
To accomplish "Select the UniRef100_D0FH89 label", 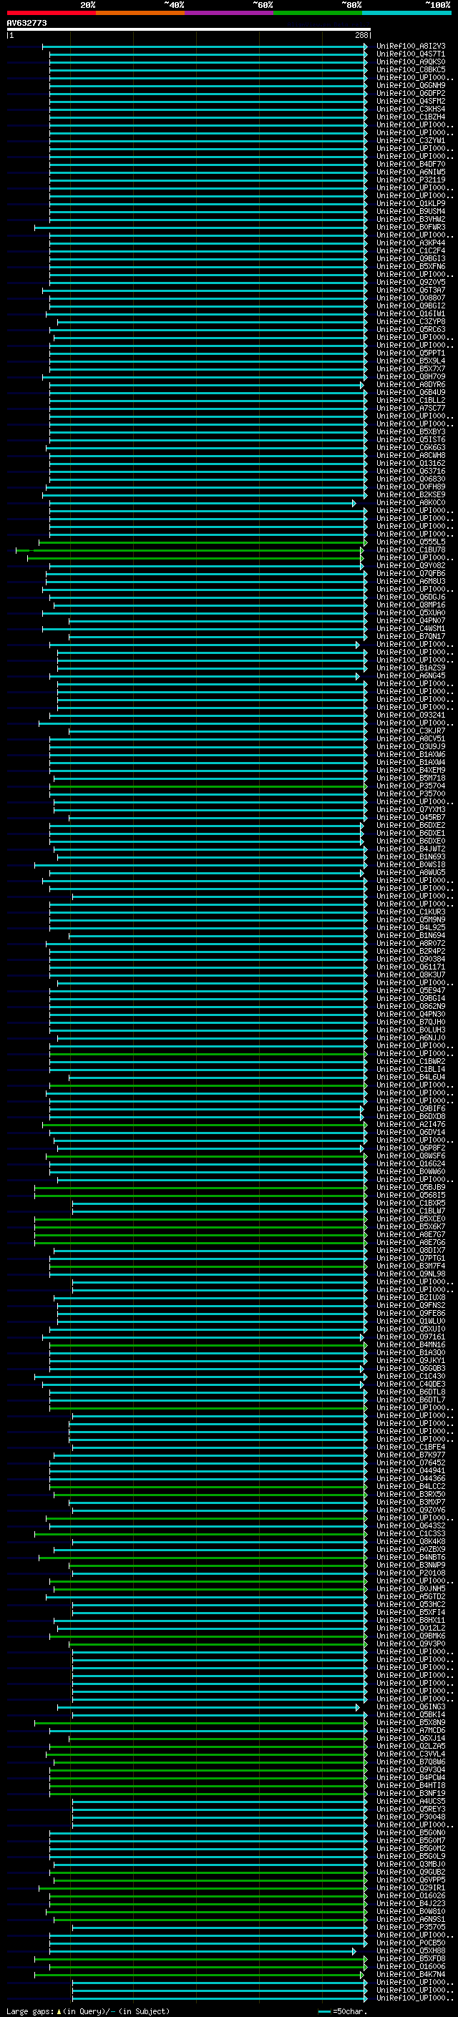I will point(411,487).
